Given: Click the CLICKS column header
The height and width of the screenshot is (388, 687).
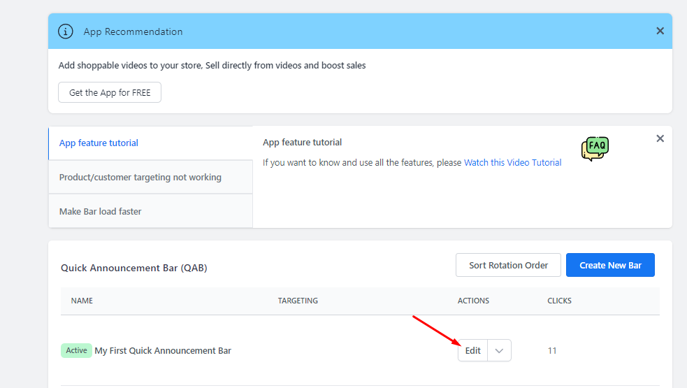Looking at the screenshot, I should (x=560, y=301).
